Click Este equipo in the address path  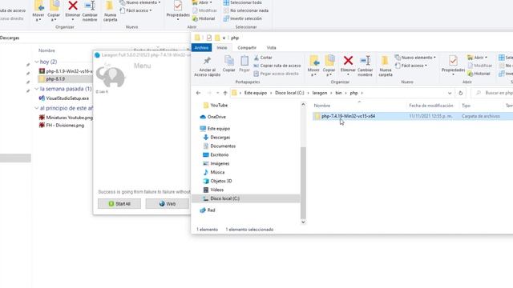point(256,93)
